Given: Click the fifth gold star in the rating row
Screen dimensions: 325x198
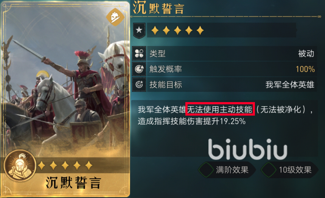Looking at the screenshot, I should pos(200,31).
